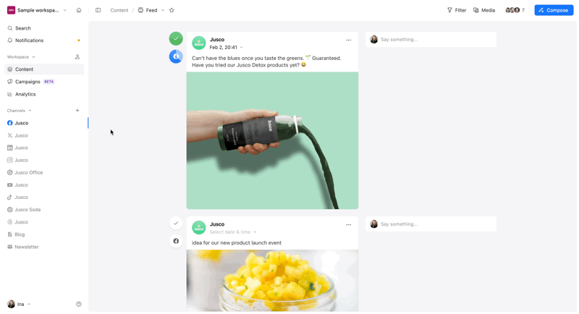The height and width of the screenshot is (314, 579).
Task: Open the three-dot menu on first Jusco post
Action: (x=349, y=40)
